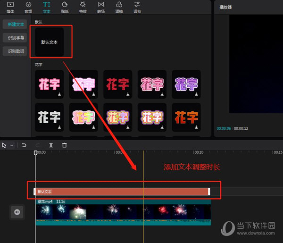
Task: Select the pink outlined 花字 style, fourth in row one
Action: (152, 84)
